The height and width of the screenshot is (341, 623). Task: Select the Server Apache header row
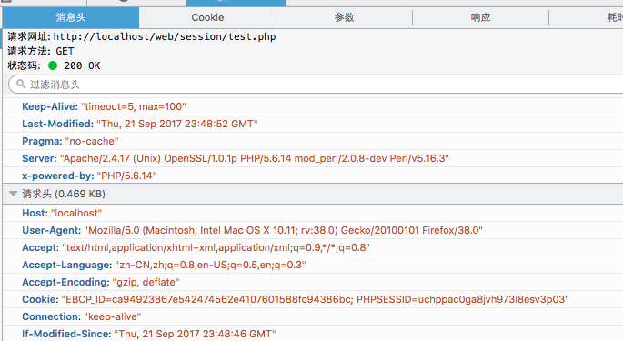click(313, 158)
